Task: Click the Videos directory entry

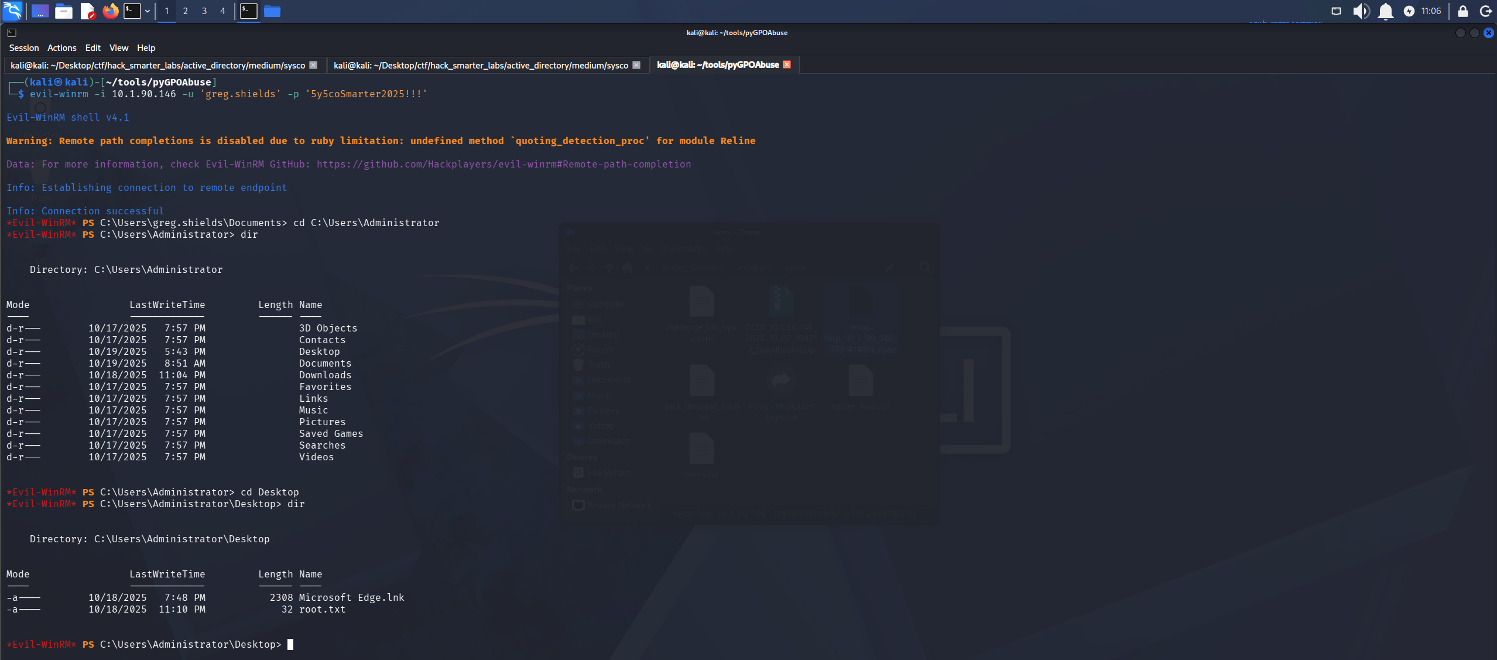Action: tap(317, 457)
